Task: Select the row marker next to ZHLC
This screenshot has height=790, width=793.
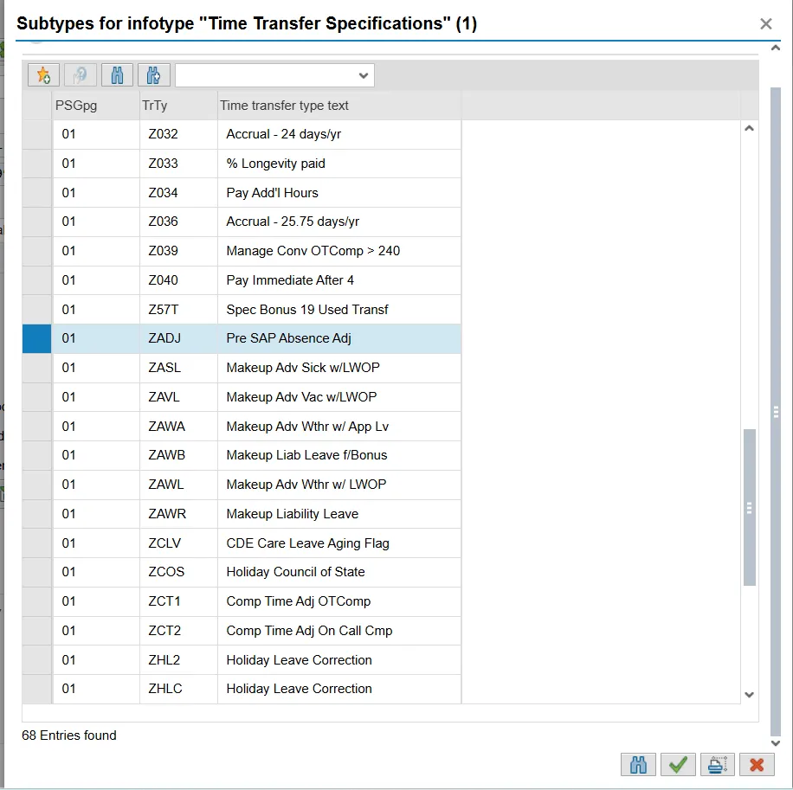Action: pos(36,689)
